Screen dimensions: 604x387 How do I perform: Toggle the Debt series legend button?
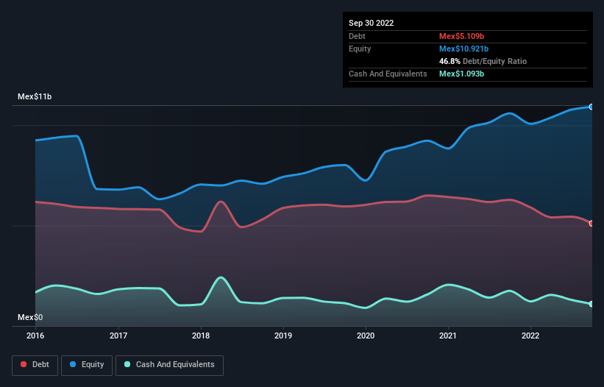pos(35,365)
